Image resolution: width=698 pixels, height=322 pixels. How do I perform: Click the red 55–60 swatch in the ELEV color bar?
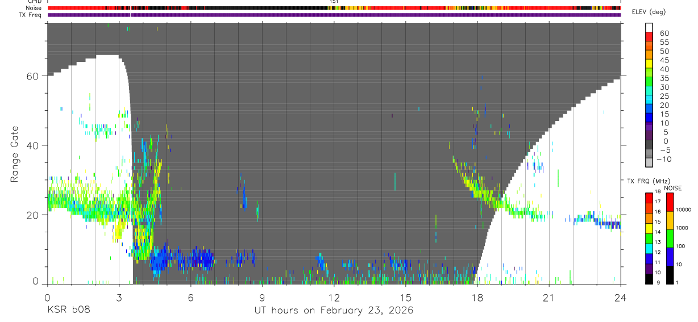pyautogui.click(x=649, y=36)
